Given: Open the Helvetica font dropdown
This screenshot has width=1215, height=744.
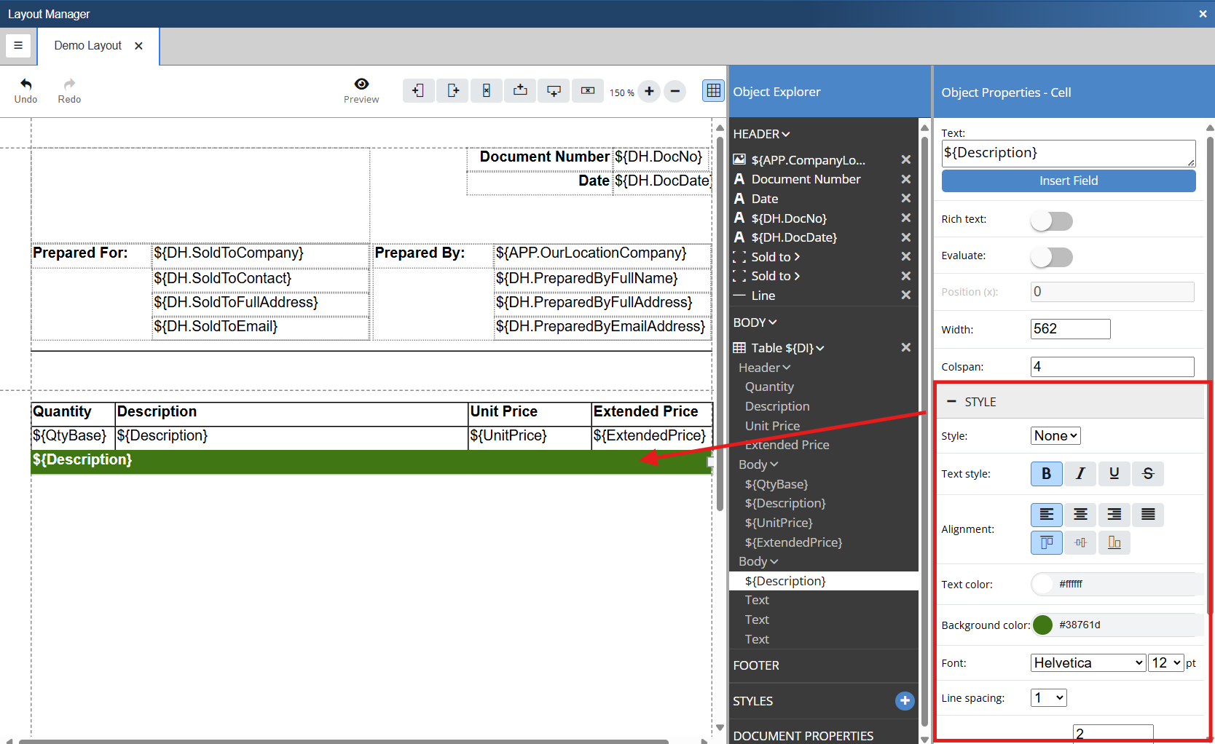Looking at the screenshot, I should coord(1088,663).
